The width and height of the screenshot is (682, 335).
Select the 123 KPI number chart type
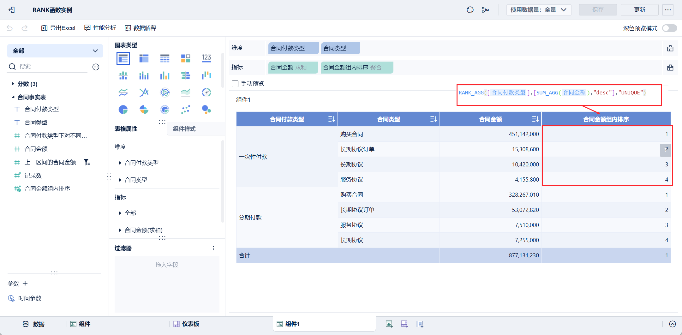click(x=206, y=58)
